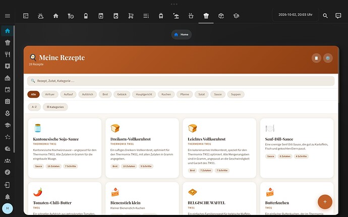Filter recipes by Airfryer

coord(50,95)
